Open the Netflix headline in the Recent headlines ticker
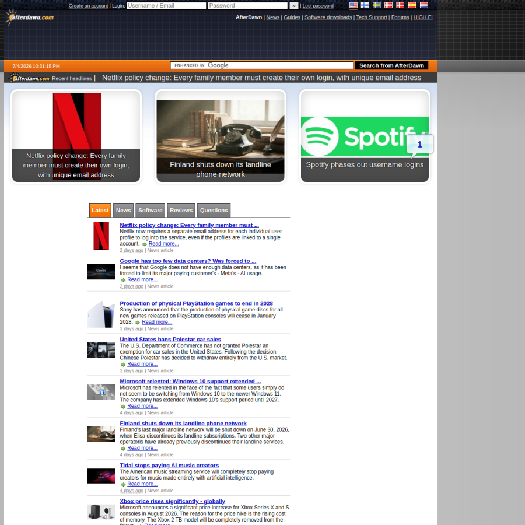Viewport: 525px width, 525px height. click(261, 78)
